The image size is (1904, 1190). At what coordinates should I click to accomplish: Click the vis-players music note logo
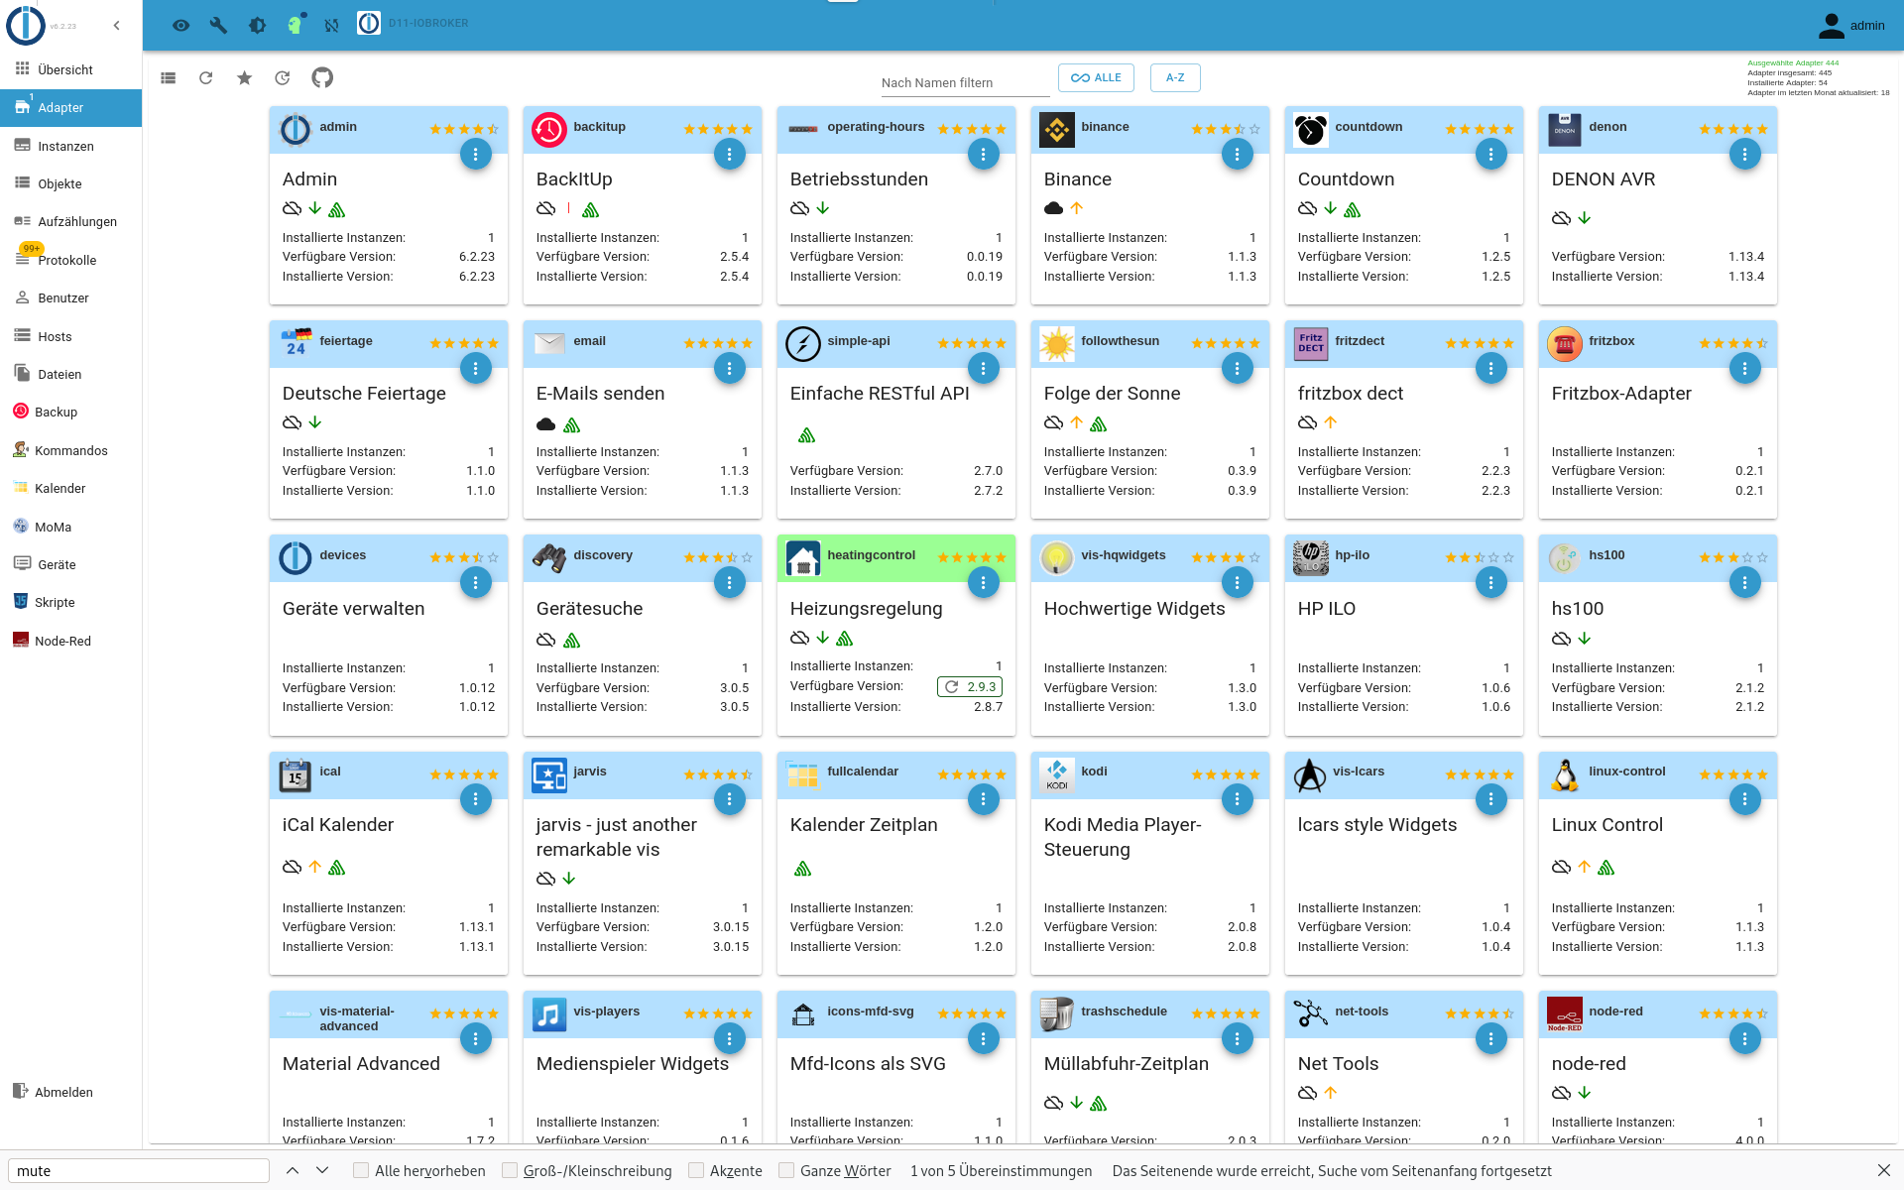pyautogui.click(x=548, y=1014)
